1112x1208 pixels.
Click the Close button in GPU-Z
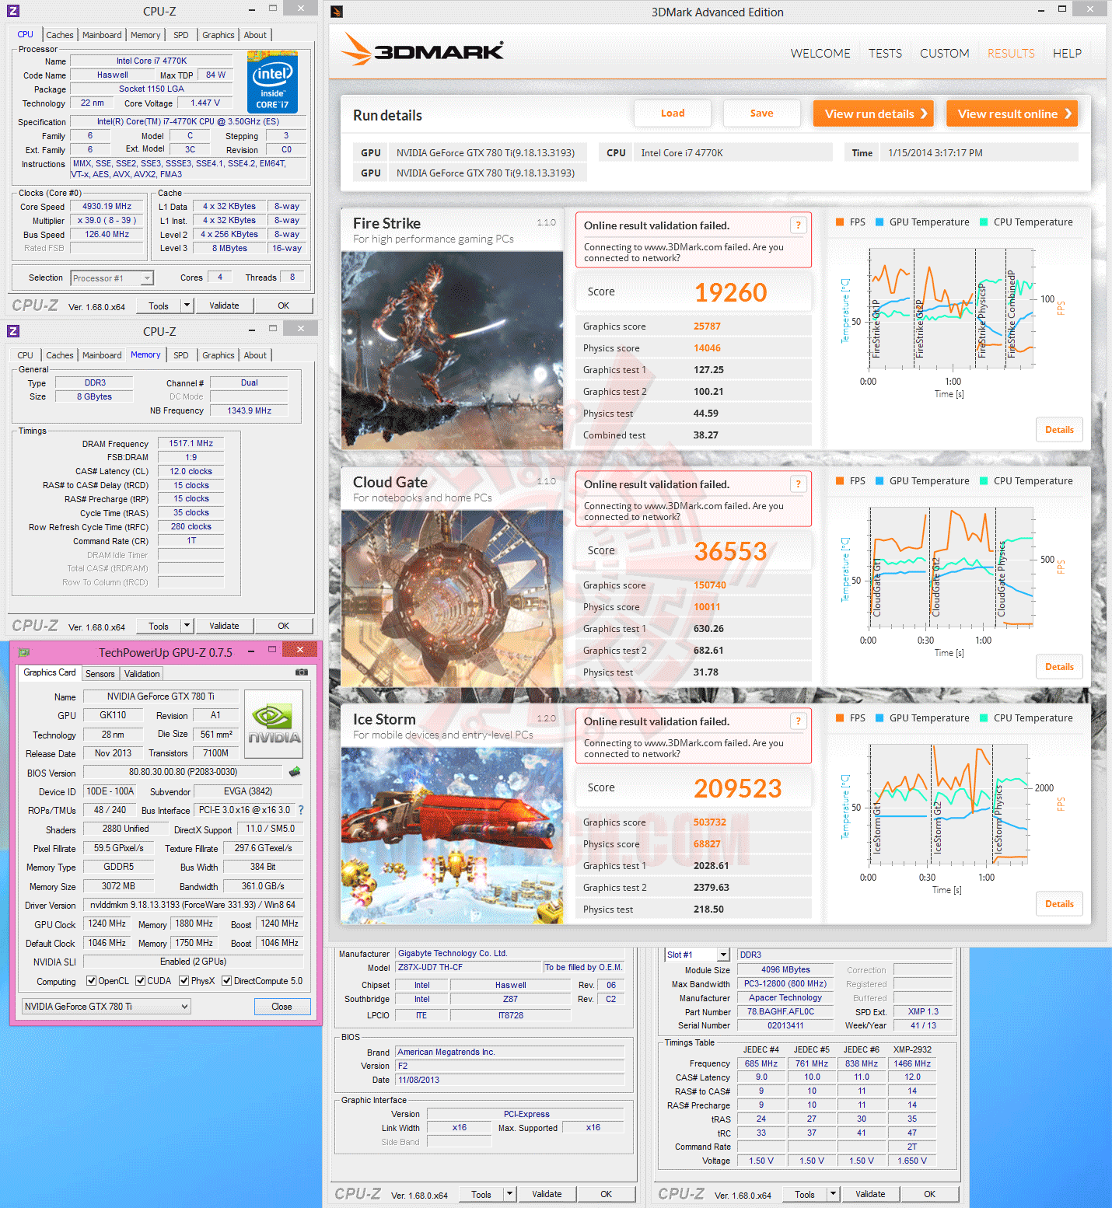click(x=282, y=1007)
